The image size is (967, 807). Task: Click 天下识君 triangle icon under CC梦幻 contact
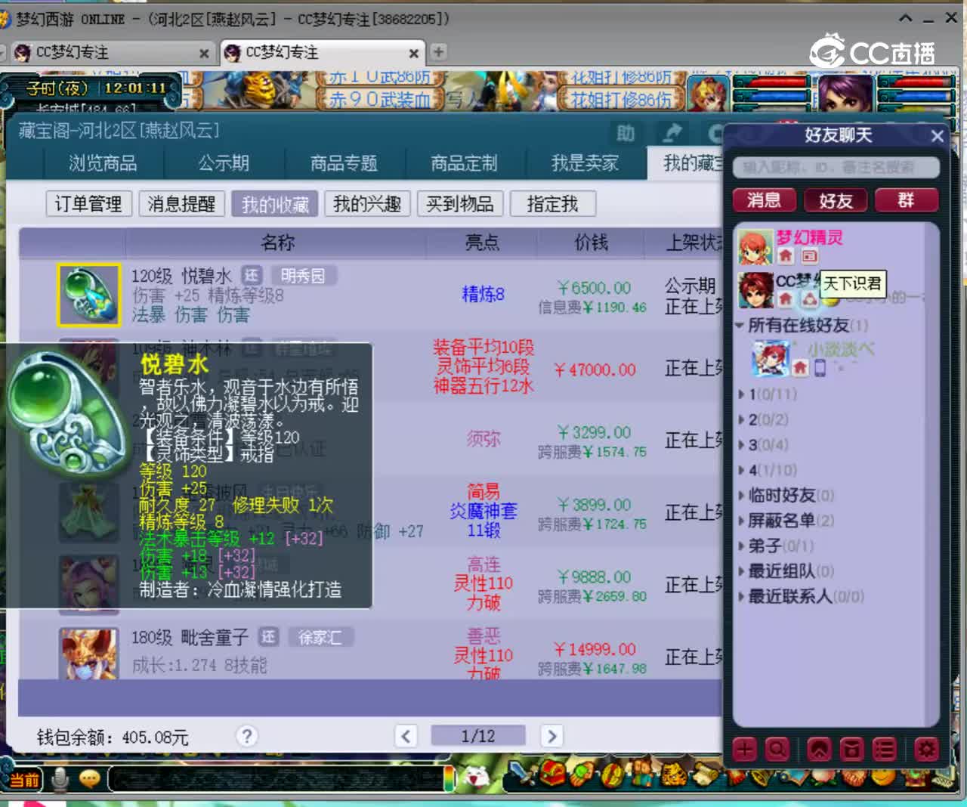point(809,299)
